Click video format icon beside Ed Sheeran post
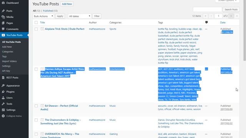The width and height of the screenshot is (246, 138). (x=42, y=106)
